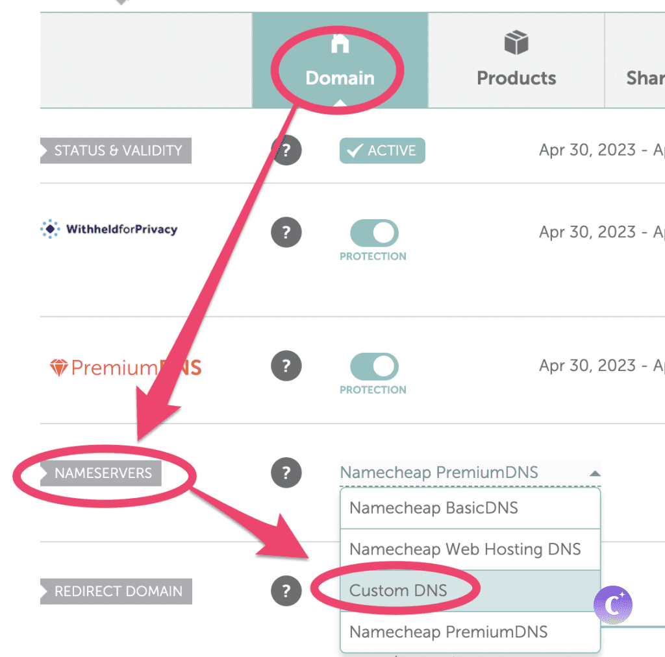Toggle PremiumDNS protection switch
This screenshot has height=657, width=665.
pos(374,366)
